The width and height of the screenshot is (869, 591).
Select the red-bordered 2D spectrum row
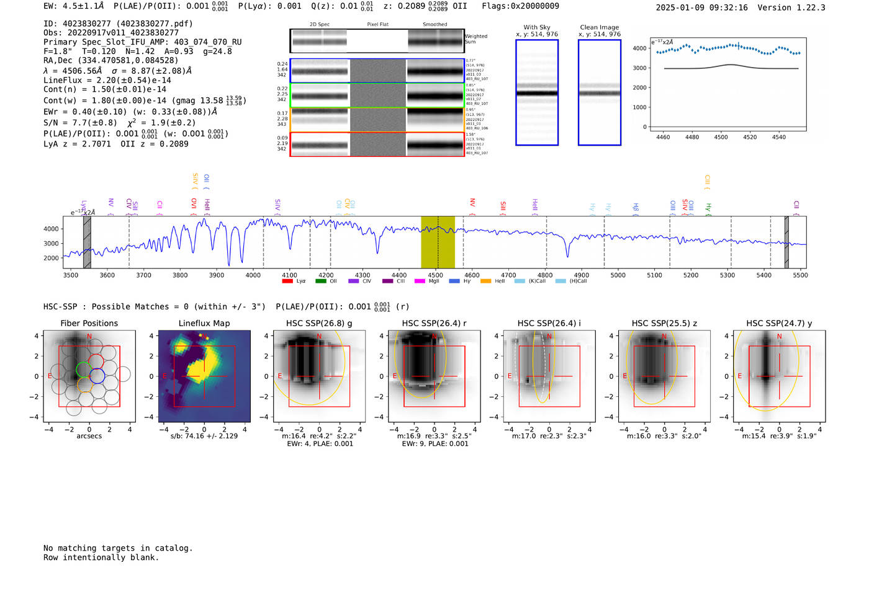pos(377,144)
